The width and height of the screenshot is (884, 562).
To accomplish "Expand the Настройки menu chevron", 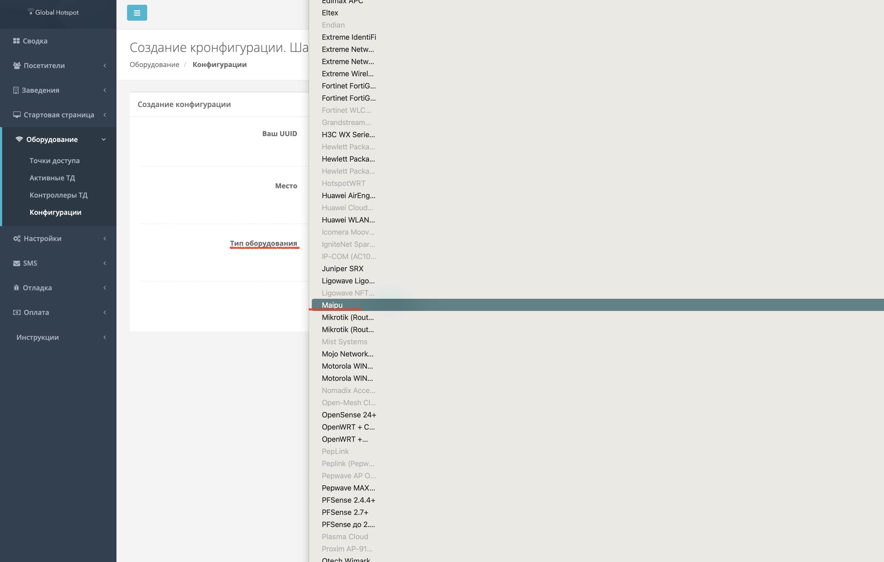I will (105, 238).
